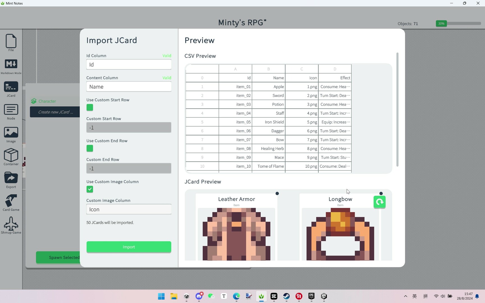This screenshot has width=485, height=303.
Task: Click the Custom Image Column field
Action: (x=129, y=210)
